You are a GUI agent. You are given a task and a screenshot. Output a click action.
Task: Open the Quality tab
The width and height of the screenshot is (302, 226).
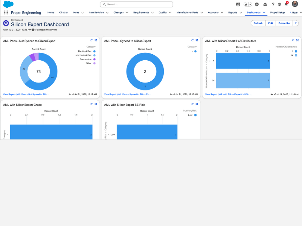click(x=163, y=12)
